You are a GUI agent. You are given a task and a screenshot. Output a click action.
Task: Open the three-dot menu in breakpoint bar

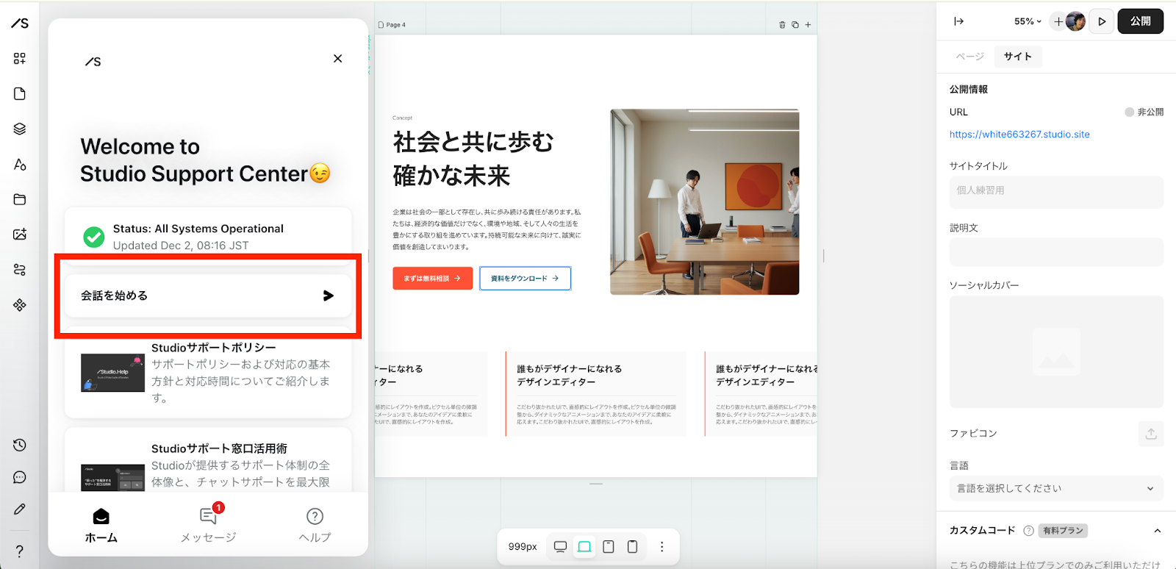coord(661,547)
